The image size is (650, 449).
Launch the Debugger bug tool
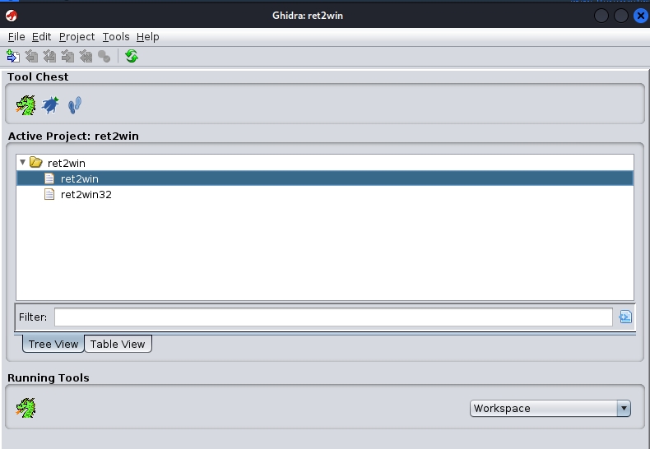pyautogui.click(x=51, y=105)
